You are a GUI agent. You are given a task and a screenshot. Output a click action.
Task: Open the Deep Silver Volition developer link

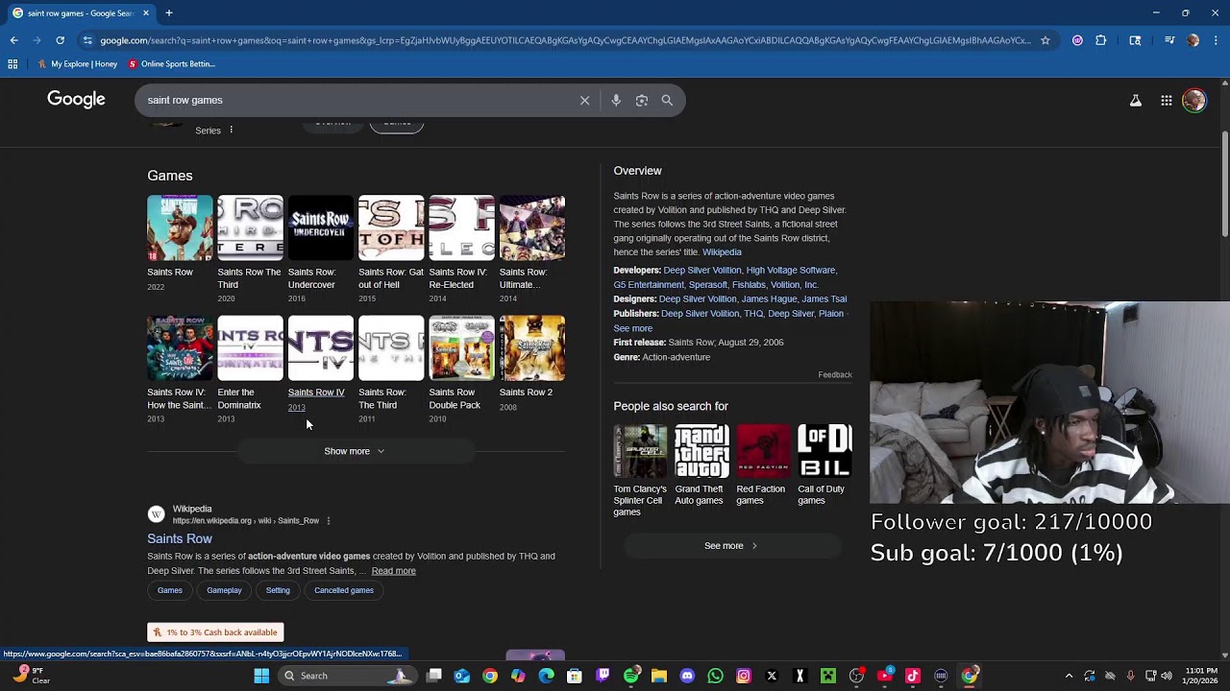pos(701,271)
